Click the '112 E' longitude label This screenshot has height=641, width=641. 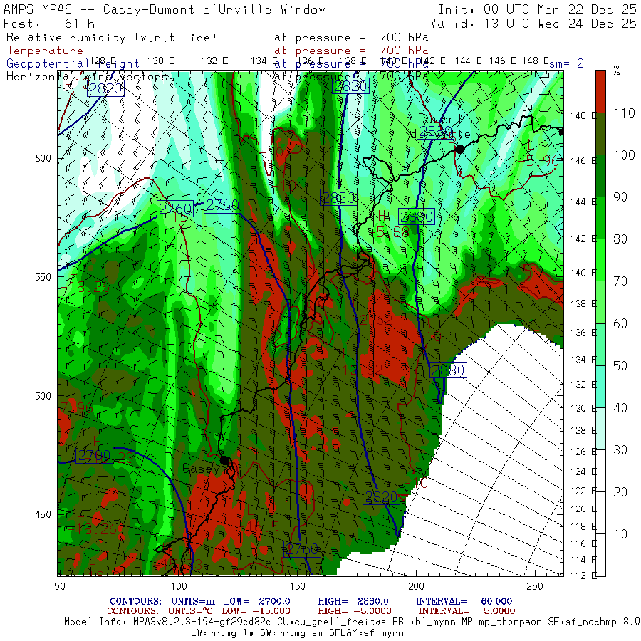coord(583,575)
